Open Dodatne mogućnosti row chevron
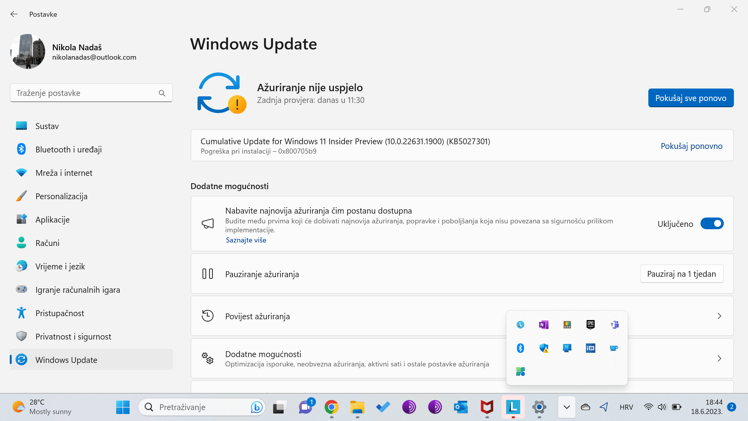Image resolution: width=748 pixels, height=421 pixels. click(719, 358)
